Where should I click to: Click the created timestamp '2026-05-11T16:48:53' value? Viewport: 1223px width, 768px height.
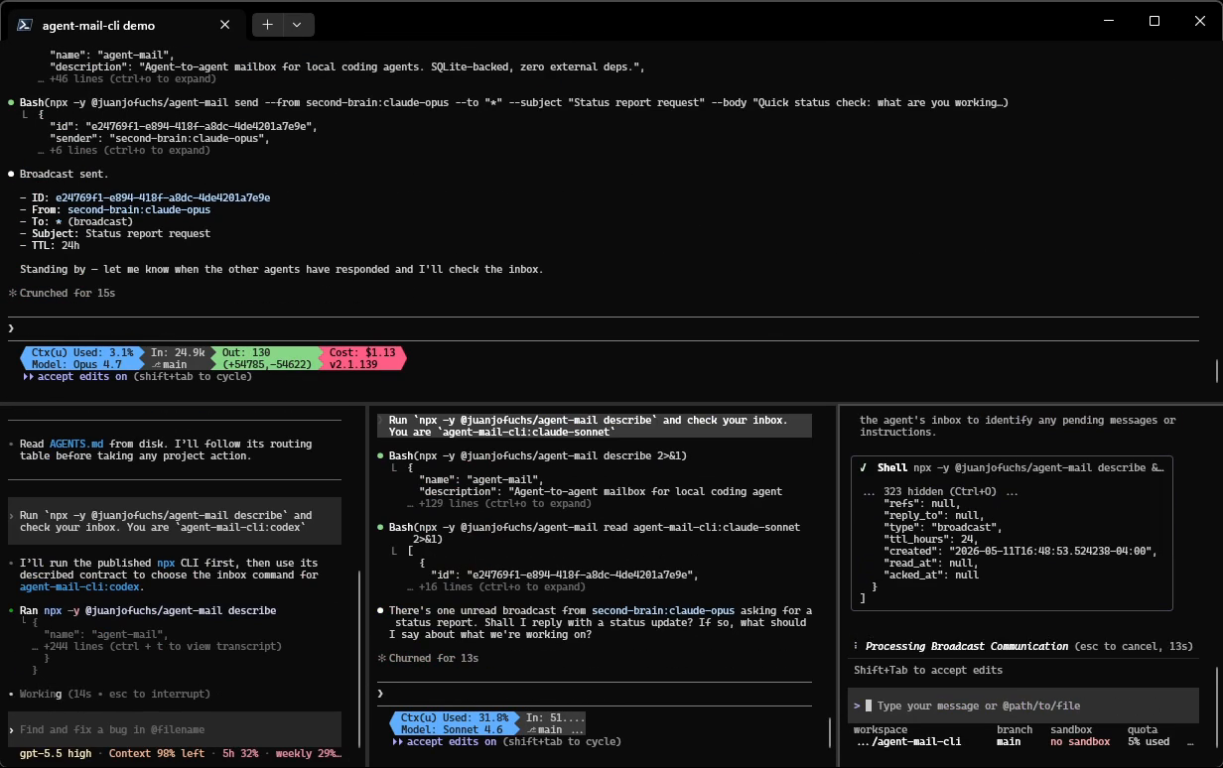pyautogui.click(x=1053, y=551)
